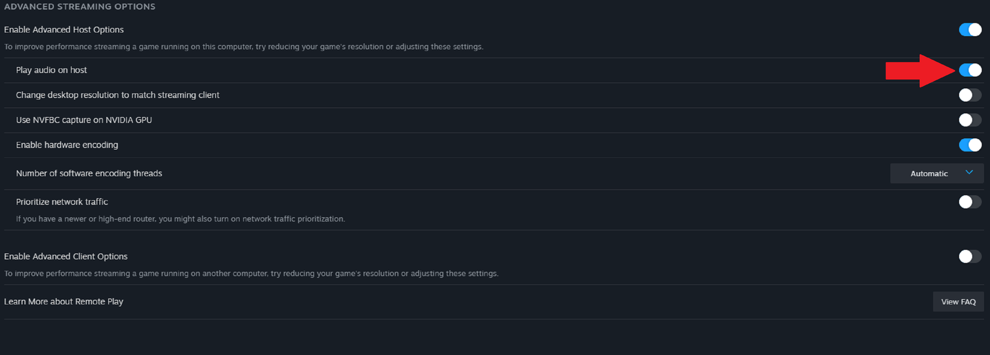Disable the Enable Advanced Host Options toggle
This screenshot has width=990, height=355.
pos(970,29)
